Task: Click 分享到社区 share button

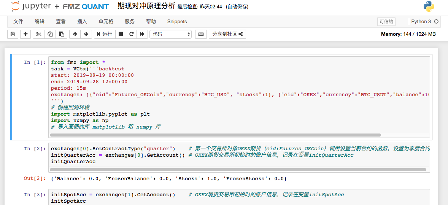Action: pyautogui.click(x=227, y=34)
